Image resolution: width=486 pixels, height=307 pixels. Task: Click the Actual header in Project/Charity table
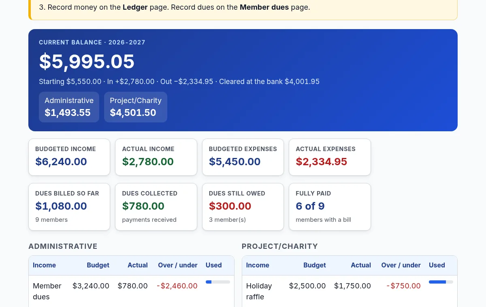[x=361, y=265]
